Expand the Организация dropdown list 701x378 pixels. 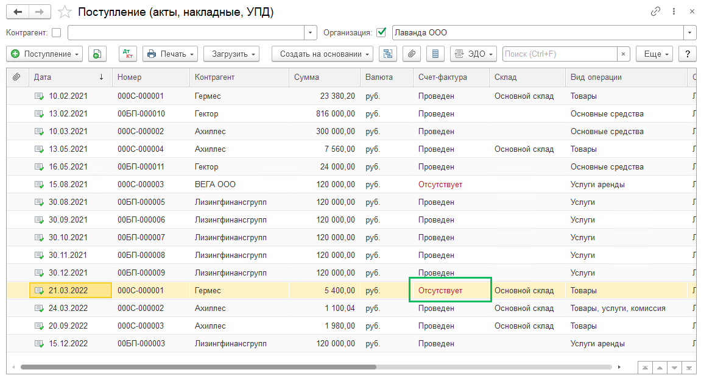click(x=689, y=33)
